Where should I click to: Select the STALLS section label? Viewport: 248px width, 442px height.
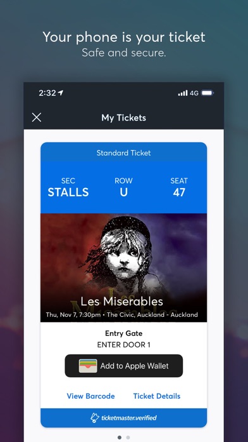68,192
